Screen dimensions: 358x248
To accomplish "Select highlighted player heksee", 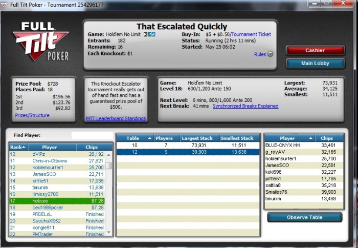I will coord(57,201).
